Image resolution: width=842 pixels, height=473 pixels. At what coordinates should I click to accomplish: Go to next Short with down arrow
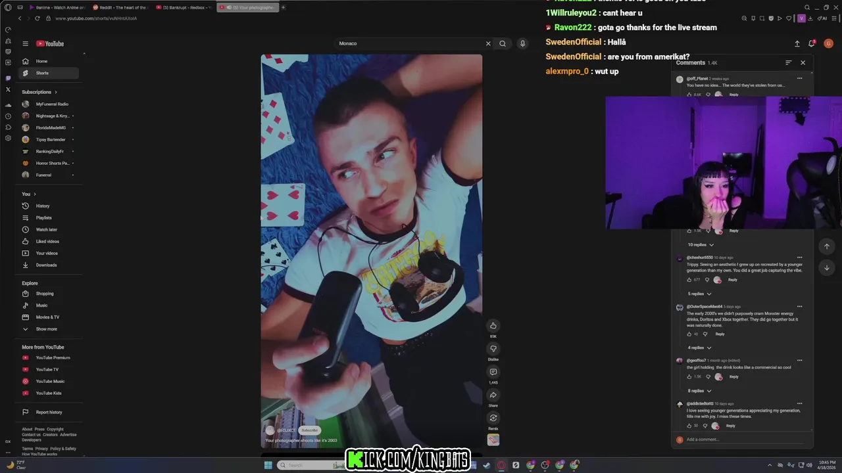point(827,267)
